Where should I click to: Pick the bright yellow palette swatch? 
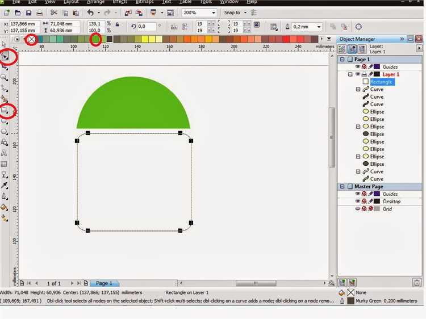pos(145,39)
